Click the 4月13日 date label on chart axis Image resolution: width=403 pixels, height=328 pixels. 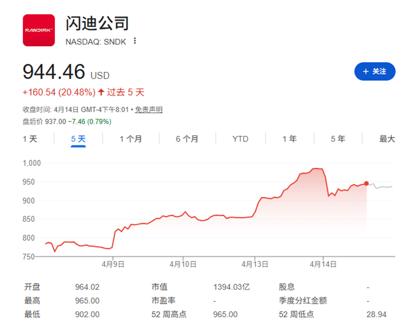(x=254, y=264)
